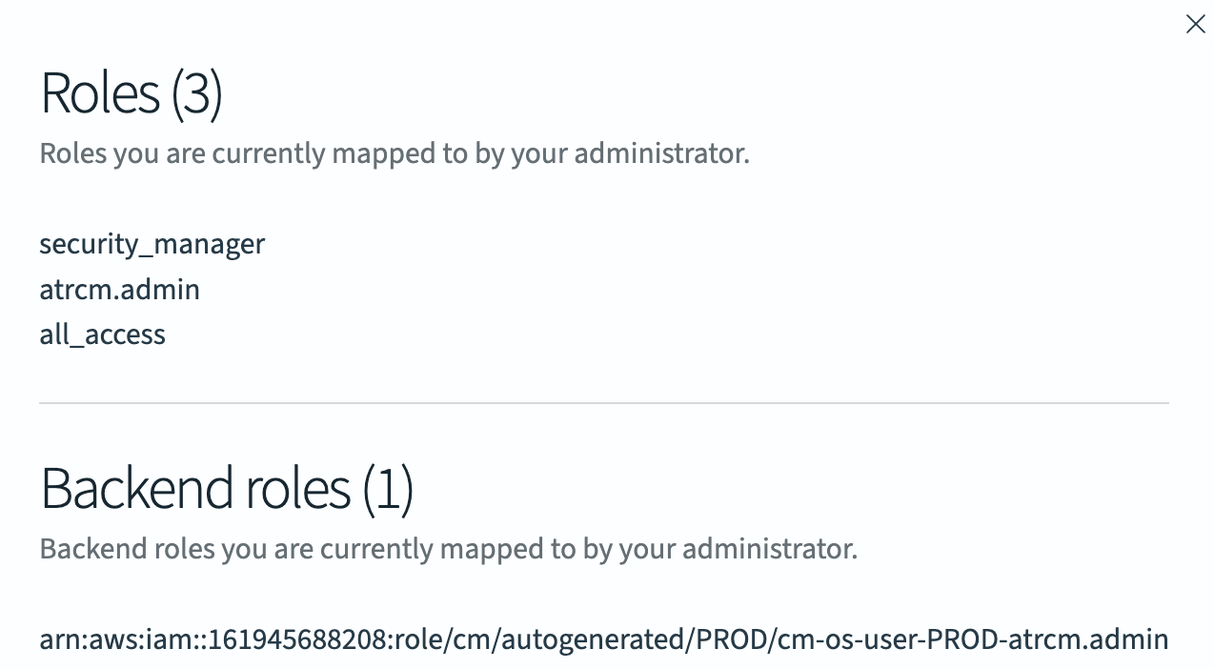Click the atrcm.admin role entry

[119, 290]
